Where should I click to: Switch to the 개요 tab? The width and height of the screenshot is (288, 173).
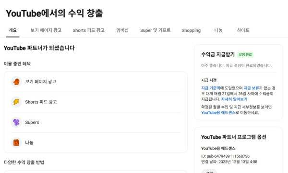pos(12,30)
